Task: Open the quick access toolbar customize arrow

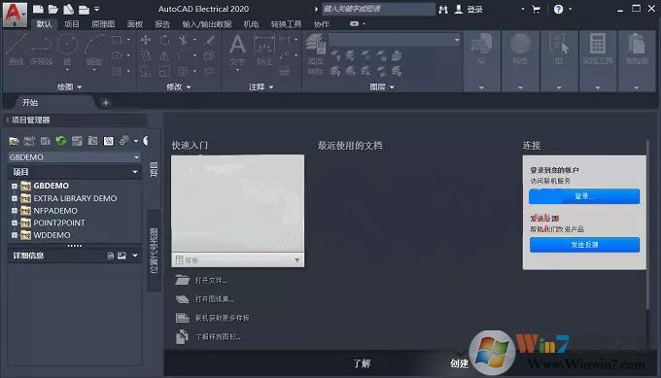Action: [97, 9]
